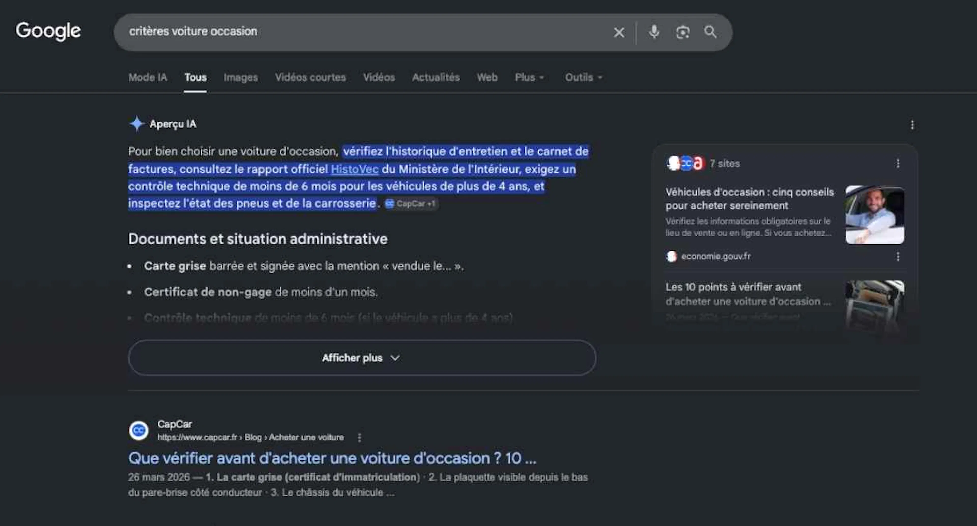This screenshot has height=526, width=977.
Task: Open the economie.gouv.fr source three-dot menu
Action: [898, 257]
